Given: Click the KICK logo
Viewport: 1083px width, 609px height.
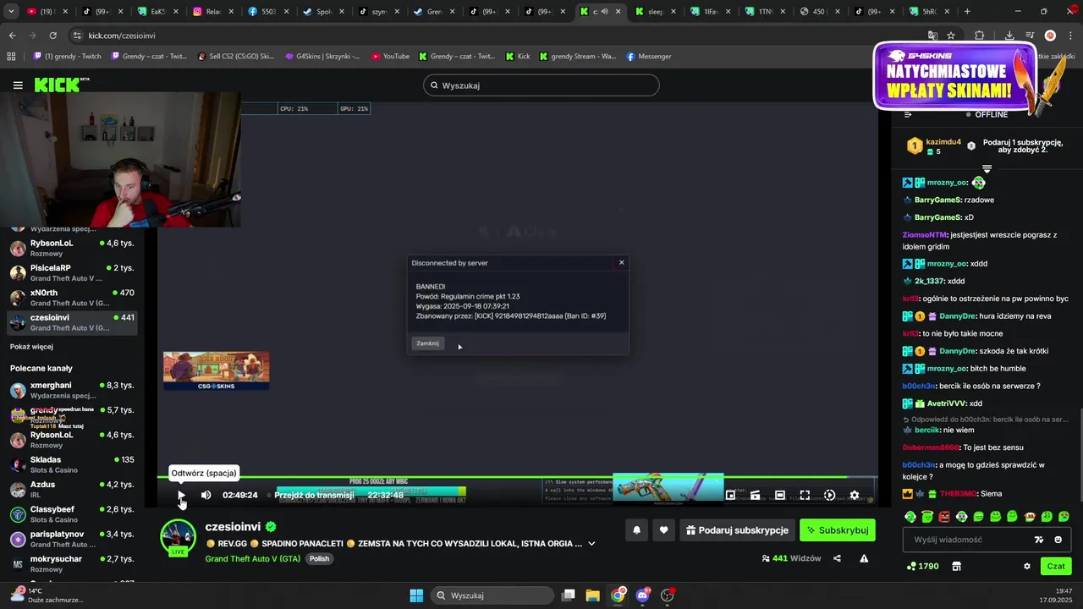Looking at the screenshot, I should tap(61, 85).
